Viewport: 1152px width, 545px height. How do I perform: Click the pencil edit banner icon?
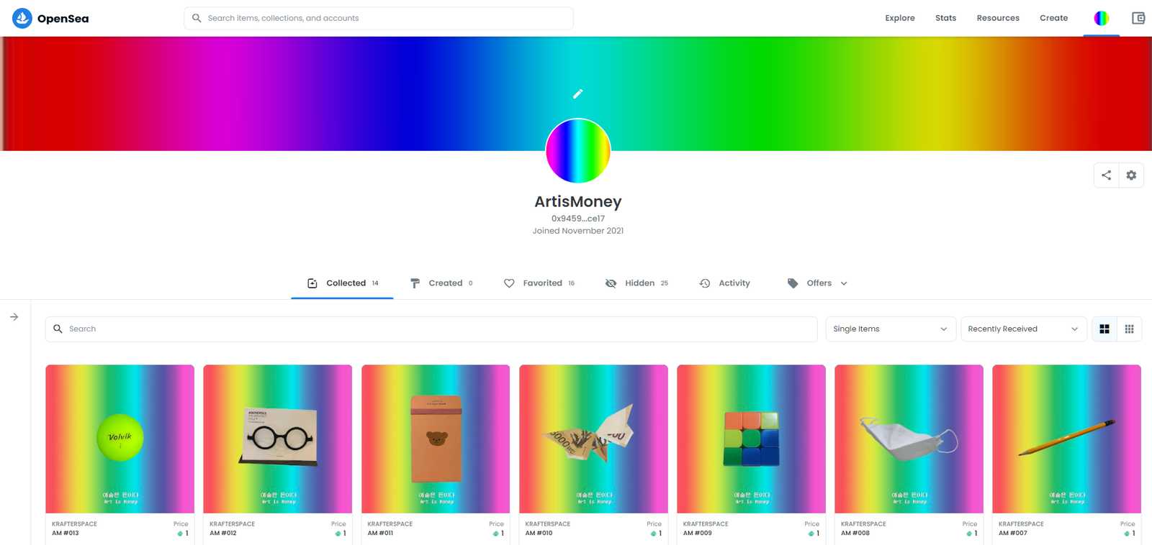(577, 93)
